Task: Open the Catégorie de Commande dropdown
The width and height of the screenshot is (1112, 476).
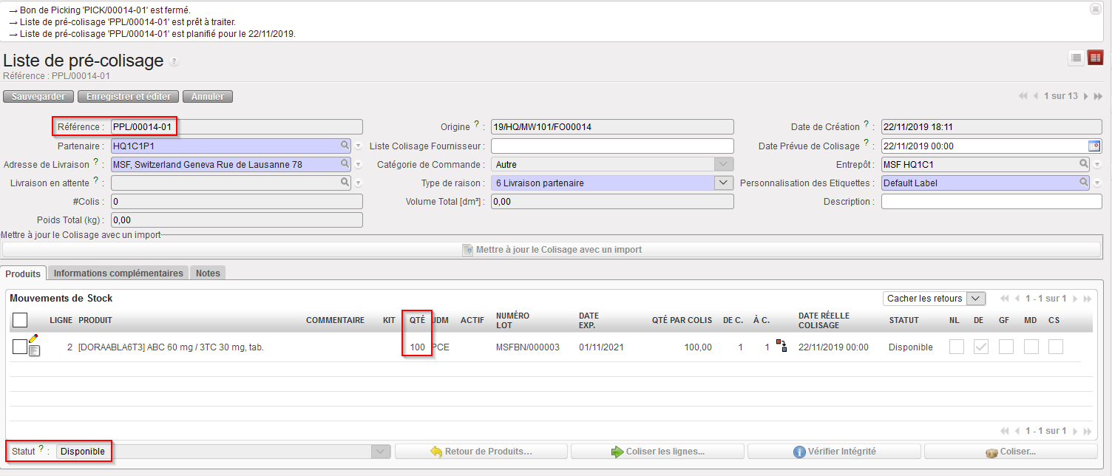Action: [x=722, y=165]
